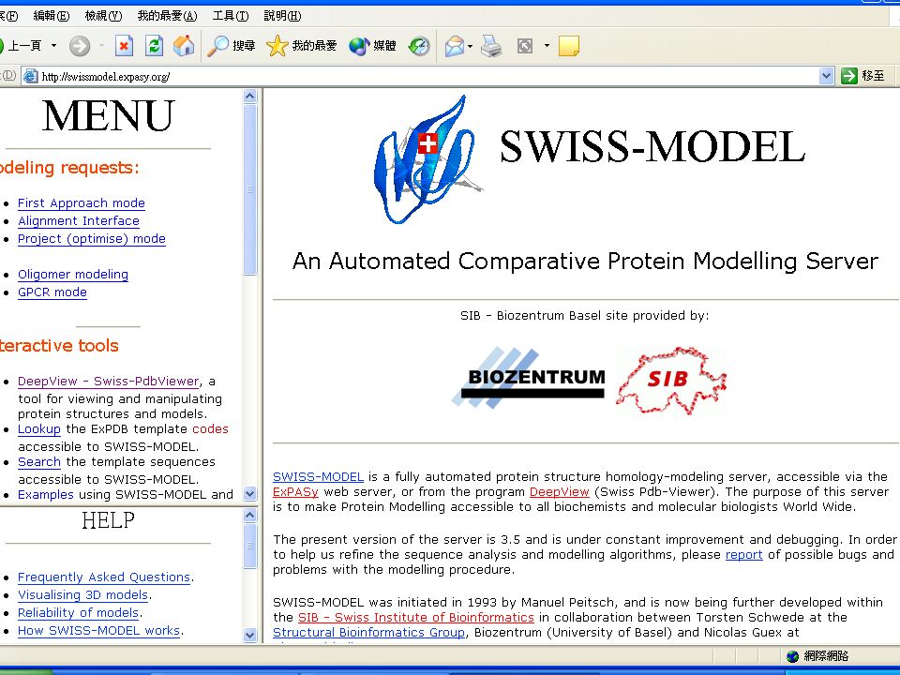
Task: Open the Media globe toolbar button
Action: pyautogui.click(x=372, y=45)
